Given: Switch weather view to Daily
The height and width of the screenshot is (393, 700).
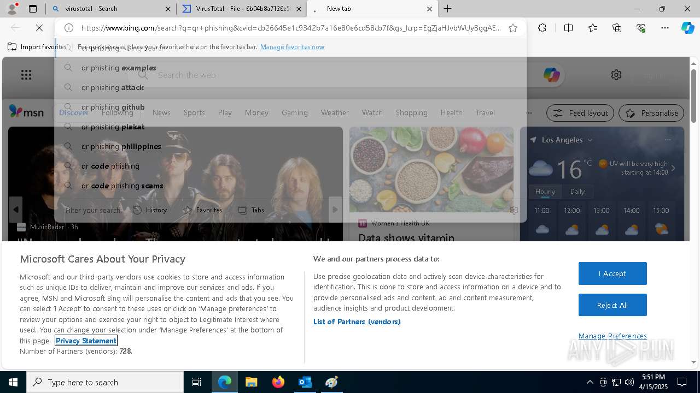Looking at the screenshot, I should [x=577, y=192].
